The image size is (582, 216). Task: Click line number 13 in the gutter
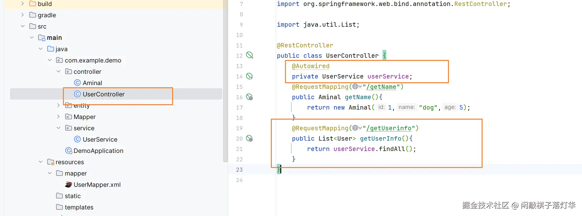239,66
